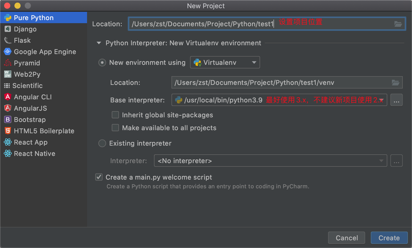Select the React Native icon
The width and height of the screenshot is (412, 248).
pos(7,153)
